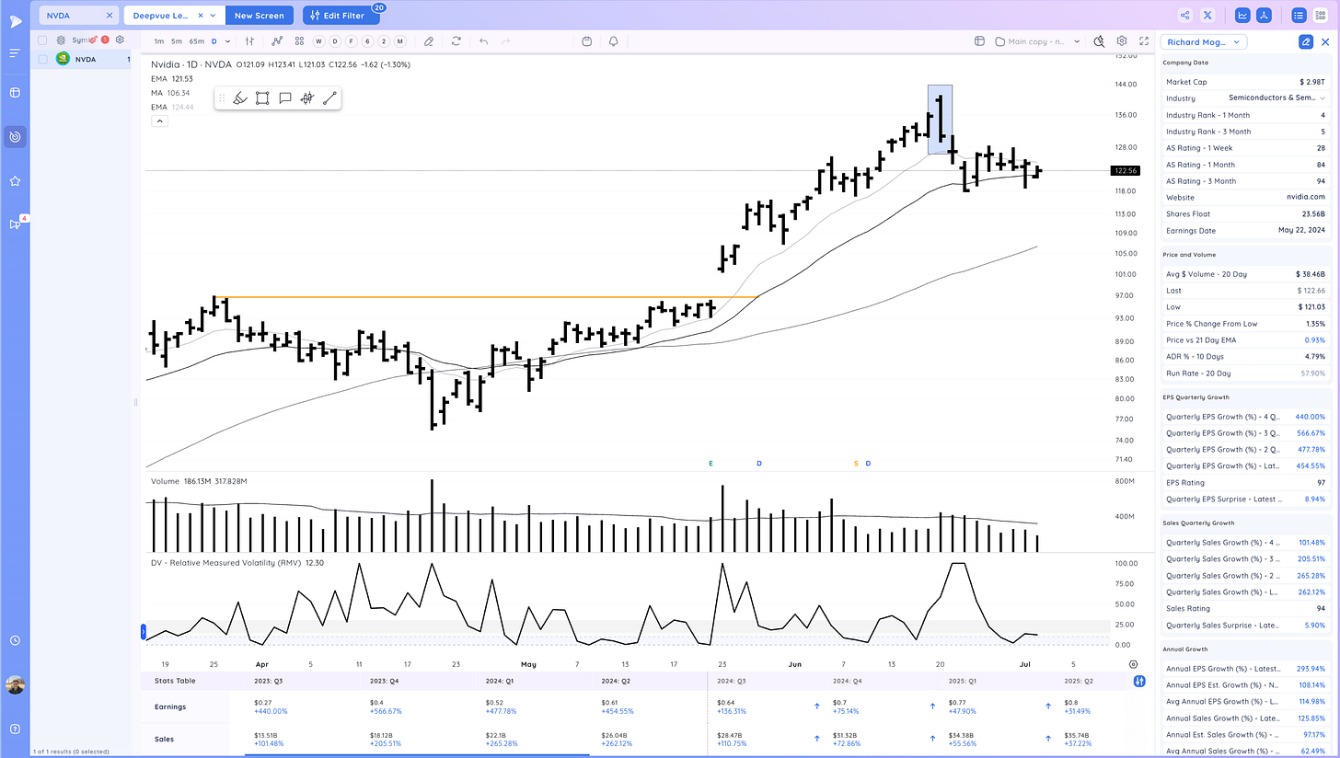Share the chart to X (Twitter)

tap(1207, 15)
